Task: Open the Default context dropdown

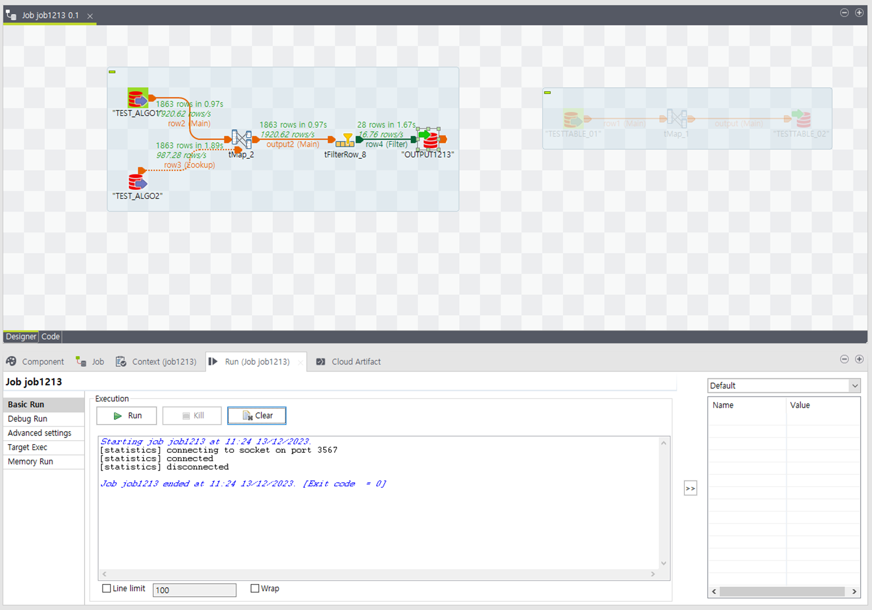Action: pos(784,386)
